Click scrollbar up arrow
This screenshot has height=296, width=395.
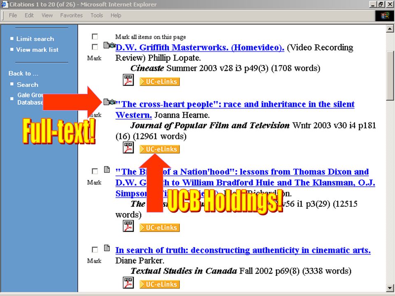[x=390, y=29]
